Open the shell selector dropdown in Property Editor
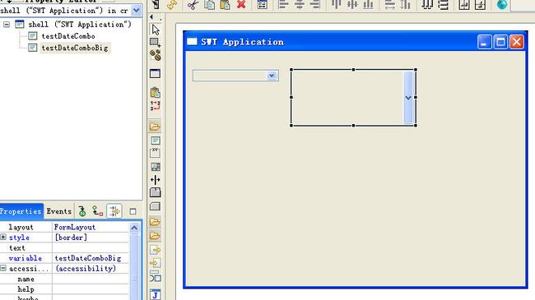Image resolution: width=535 pixels, height=300 pixels. coord(137,11)
